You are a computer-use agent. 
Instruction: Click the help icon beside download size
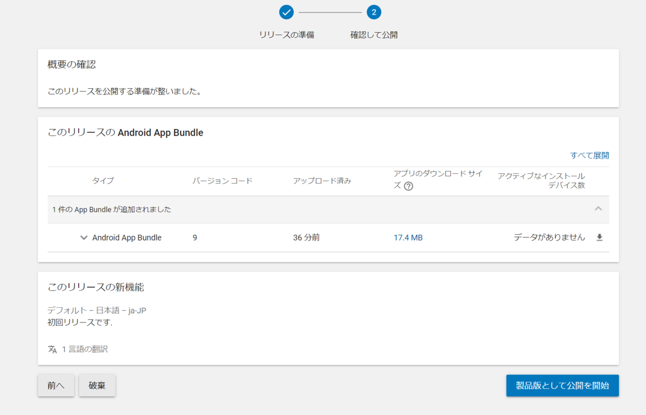tap(409, 186)
